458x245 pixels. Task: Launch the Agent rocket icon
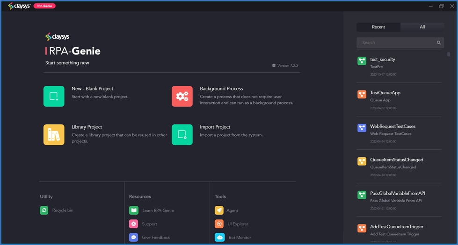pyautogui.click(x=219, y=210)
